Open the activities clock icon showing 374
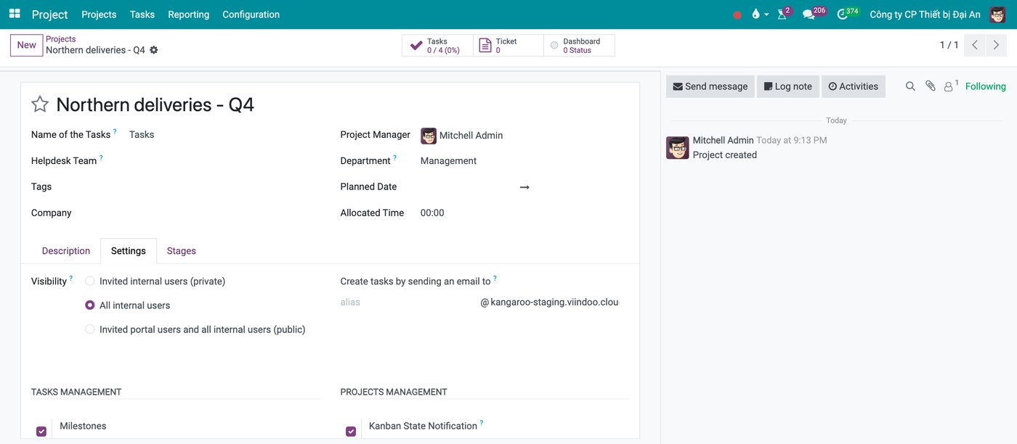This screenshot has height=444, width=1017. [x=847, y=14]
